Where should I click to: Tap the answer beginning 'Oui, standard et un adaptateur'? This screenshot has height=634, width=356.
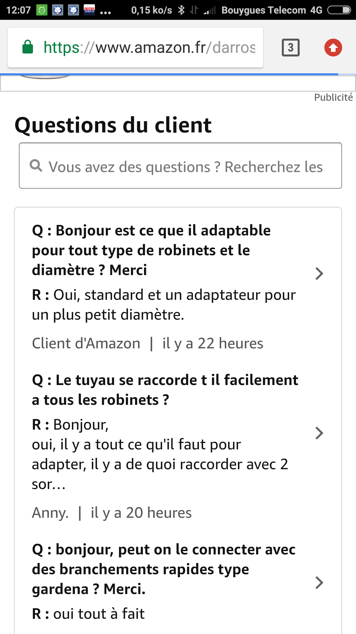163,304
